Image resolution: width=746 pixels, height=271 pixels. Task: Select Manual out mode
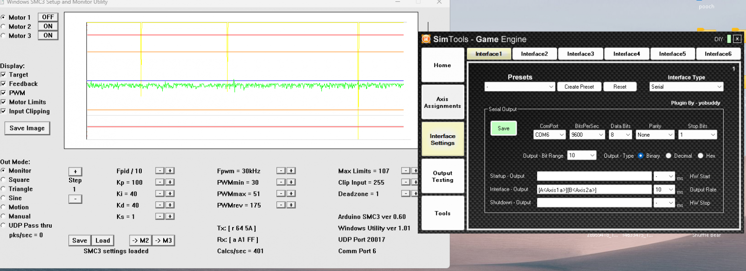pos(3,216)
